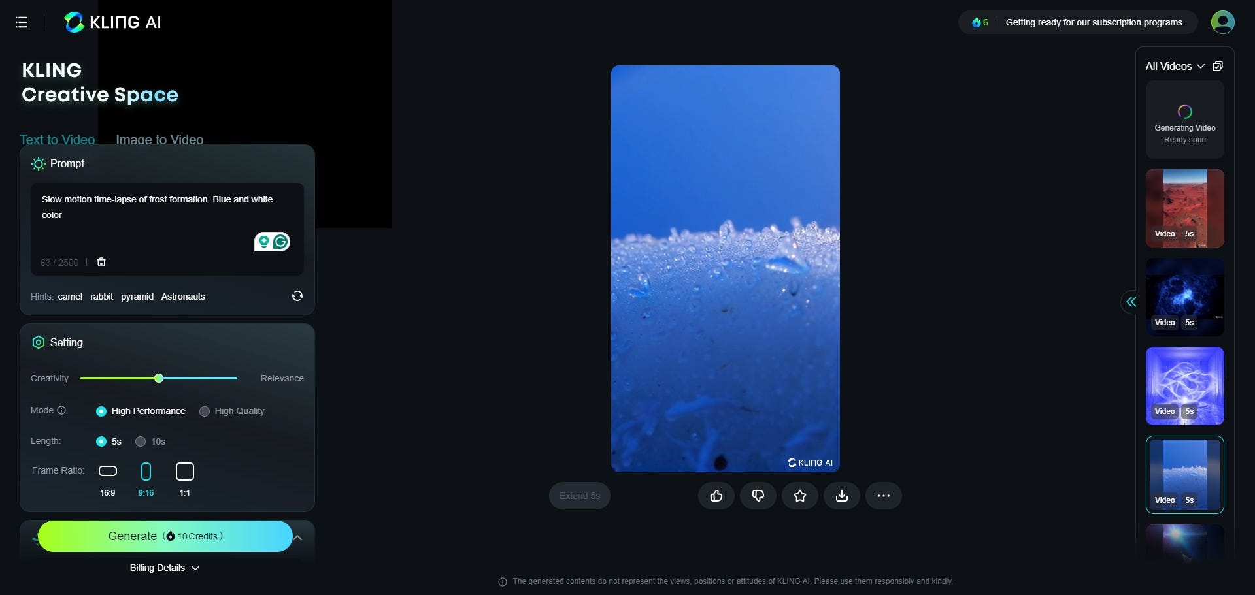This screenshot has height=595, width=1255.
Task: Show the Mode info tooltip icon
Action: click(61, 410)
